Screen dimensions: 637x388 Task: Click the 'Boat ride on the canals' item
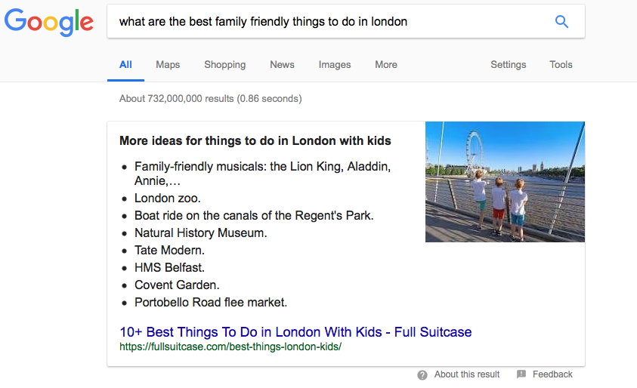254,215
